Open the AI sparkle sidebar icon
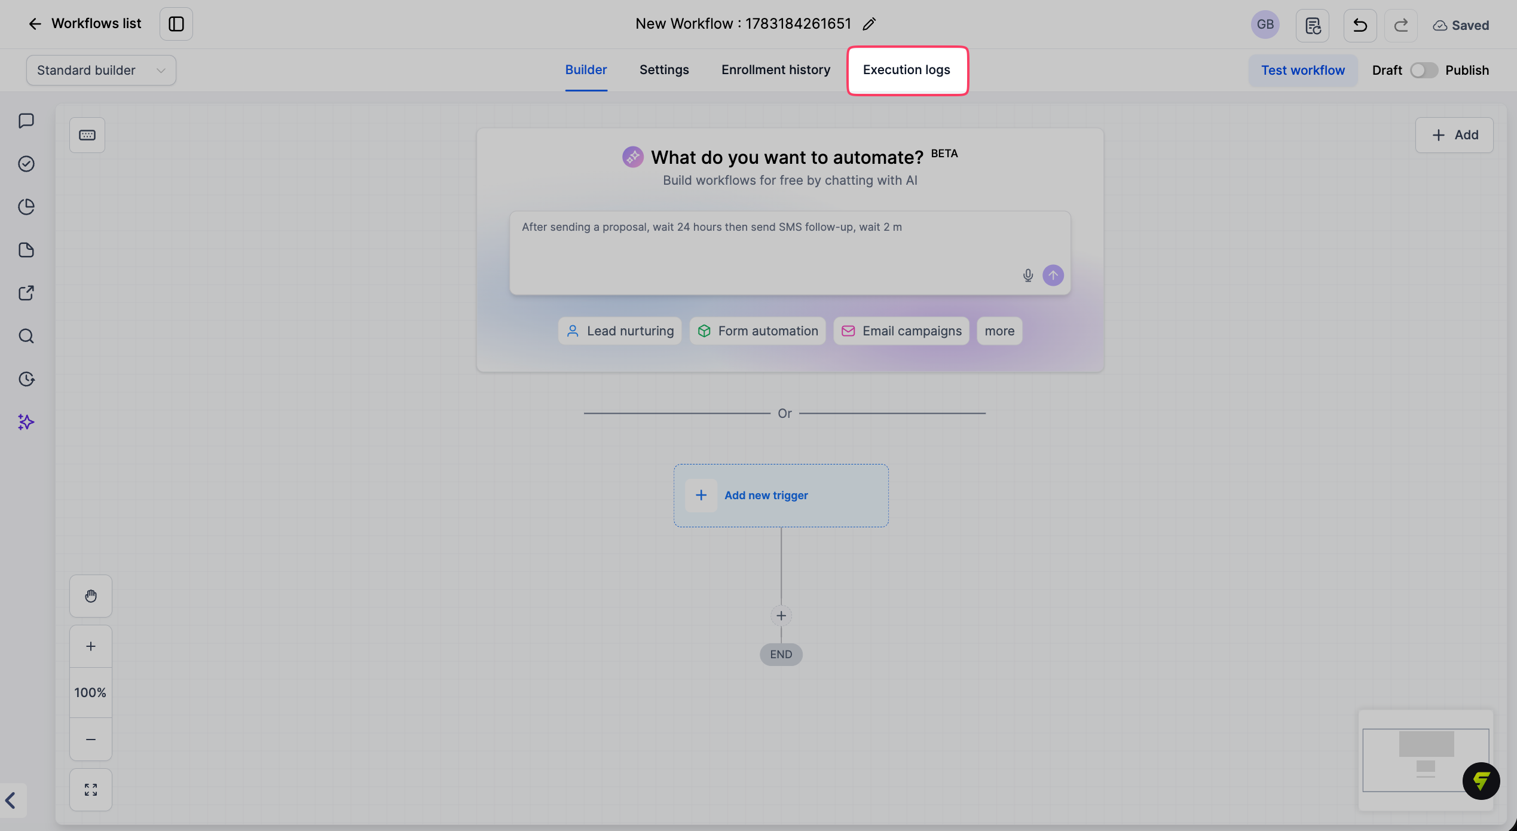This screenshot has width=1517, height=831. tap(26, 422)
